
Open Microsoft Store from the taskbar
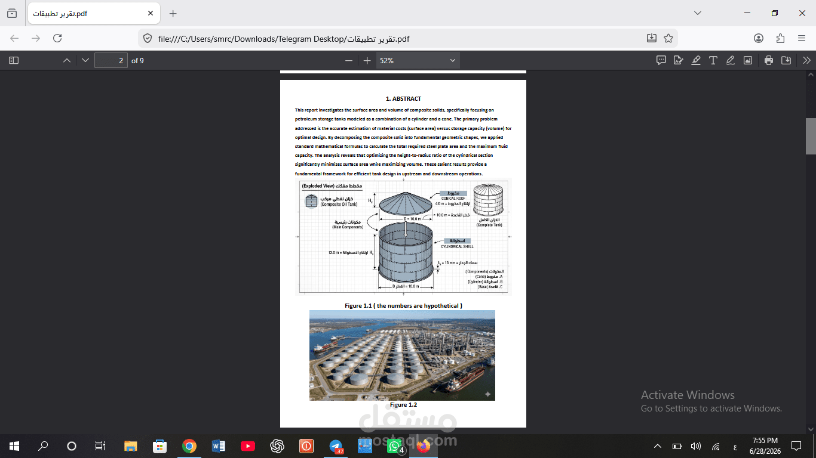(x=159, y=446)
